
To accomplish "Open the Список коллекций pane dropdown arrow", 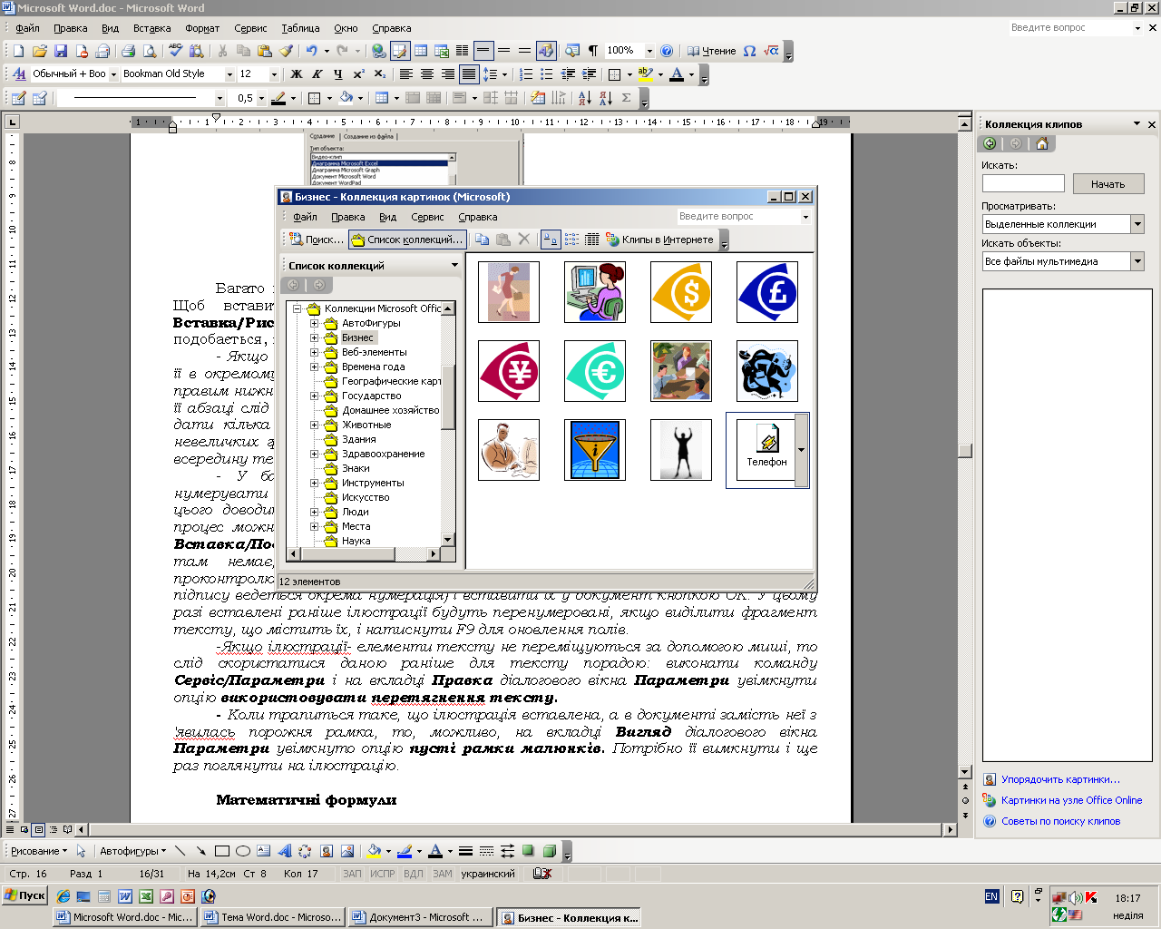I will (454, 266).
